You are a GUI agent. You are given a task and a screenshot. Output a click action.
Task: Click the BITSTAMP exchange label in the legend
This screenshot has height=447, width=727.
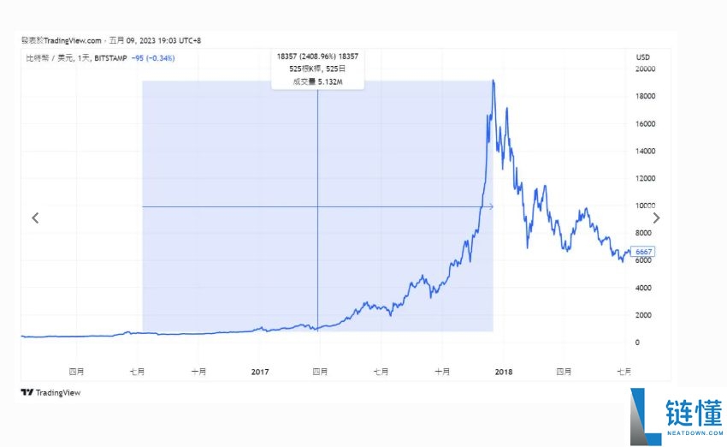tap(114, 57)
